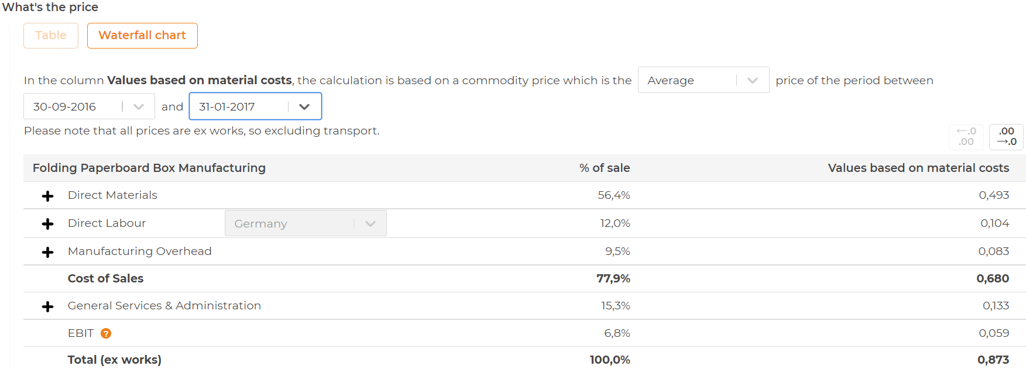
Task: Expand the Direct Materials row
Action: pyautogui.click(x=47, y=196)
